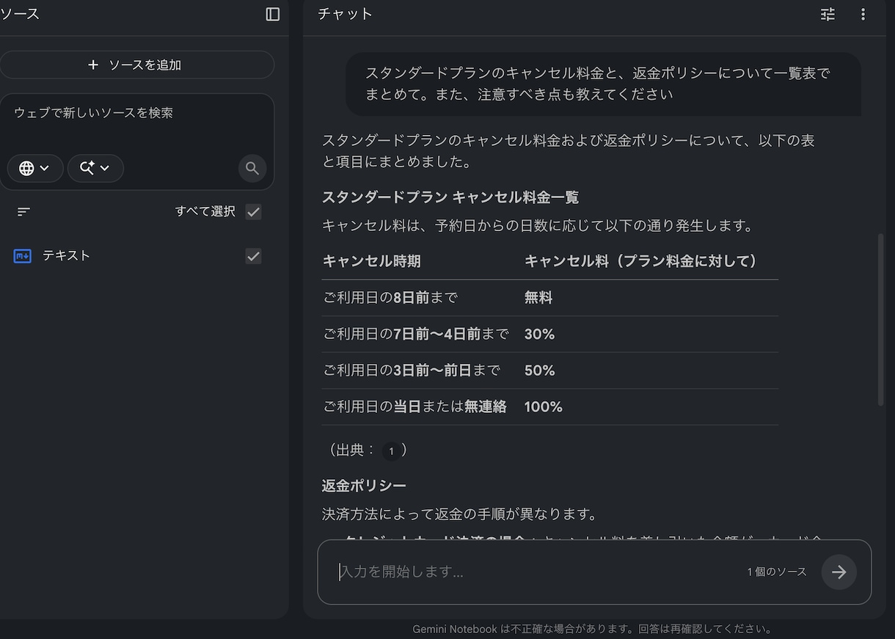895x639 pixels.
Task: Toggle the テキスト source checkbox
Action: pyautogui.click(x=253, y=256)
